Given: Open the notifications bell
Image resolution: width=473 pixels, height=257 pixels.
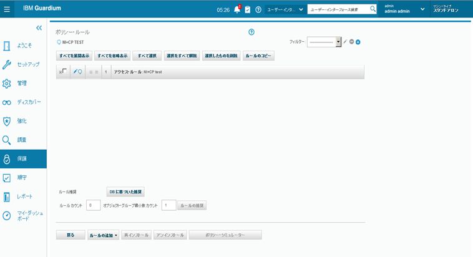Looking at the screenshot, I should (x=237, y=9).
